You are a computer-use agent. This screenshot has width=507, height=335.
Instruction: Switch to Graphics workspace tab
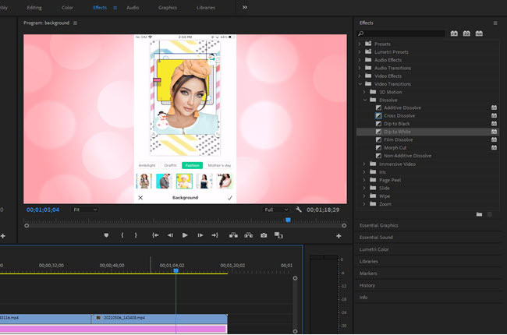(x=168, y=8)
